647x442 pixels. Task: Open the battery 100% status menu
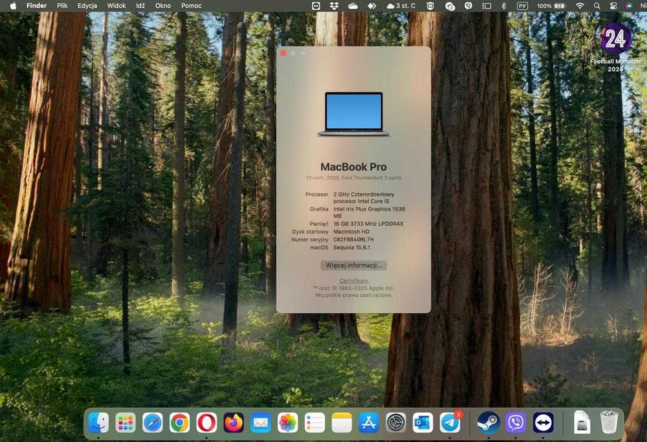tap(551, 6)
